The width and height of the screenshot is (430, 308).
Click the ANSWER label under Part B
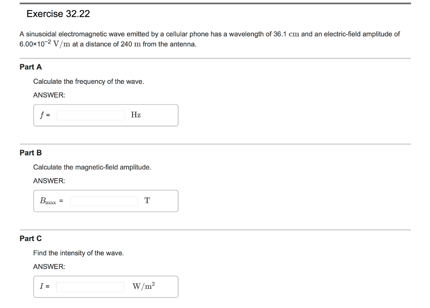tap(49, 181)
